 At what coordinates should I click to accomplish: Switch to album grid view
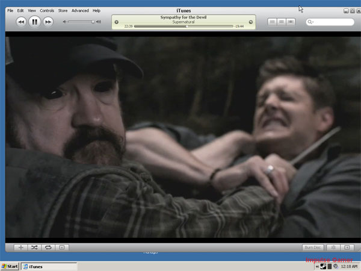(282, 22)
